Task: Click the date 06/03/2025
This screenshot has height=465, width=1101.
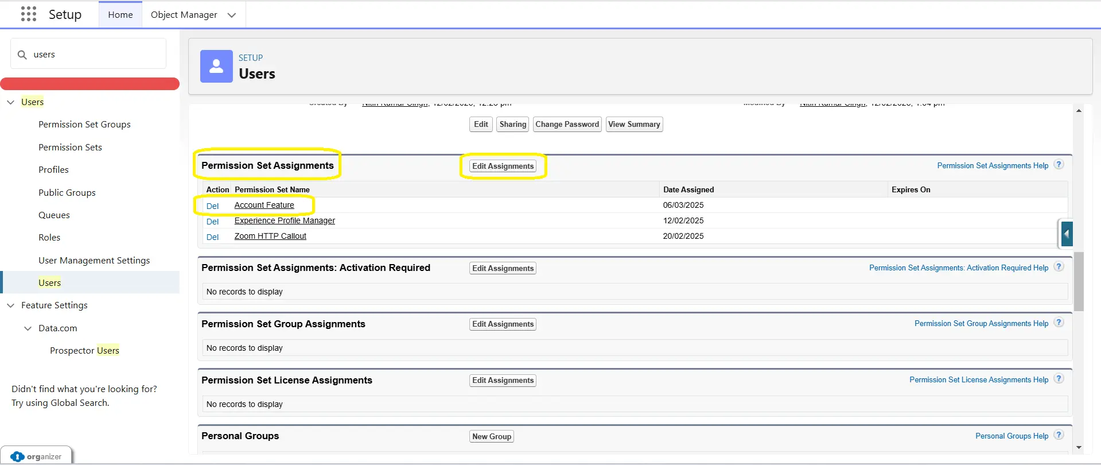Action: click(683, 205)
